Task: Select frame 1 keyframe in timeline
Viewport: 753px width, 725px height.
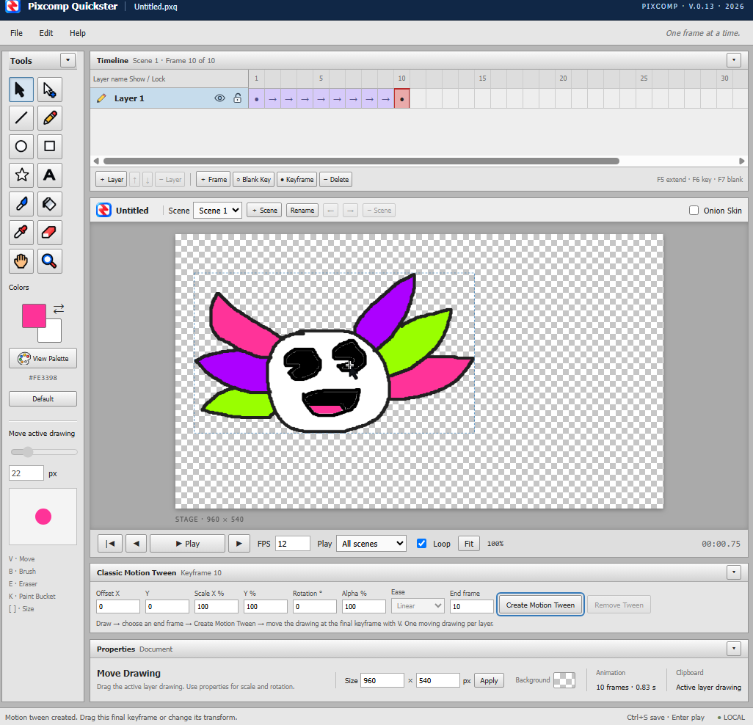Action: pos(256,98)
